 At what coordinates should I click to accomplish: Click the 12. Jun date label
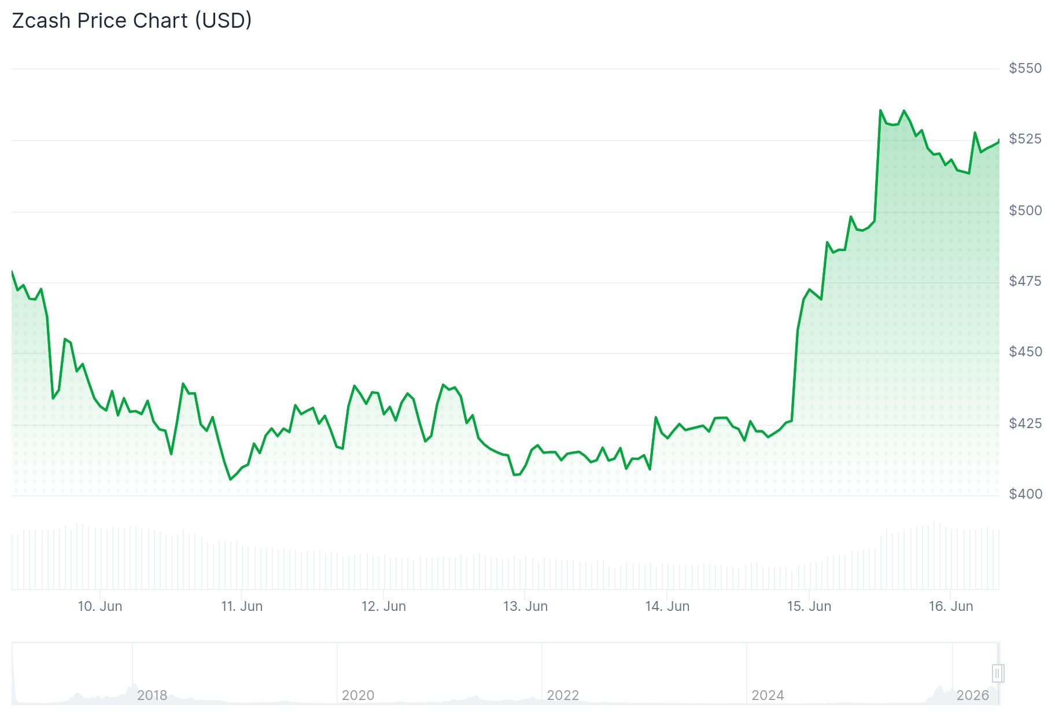click(x=383, y=606)
